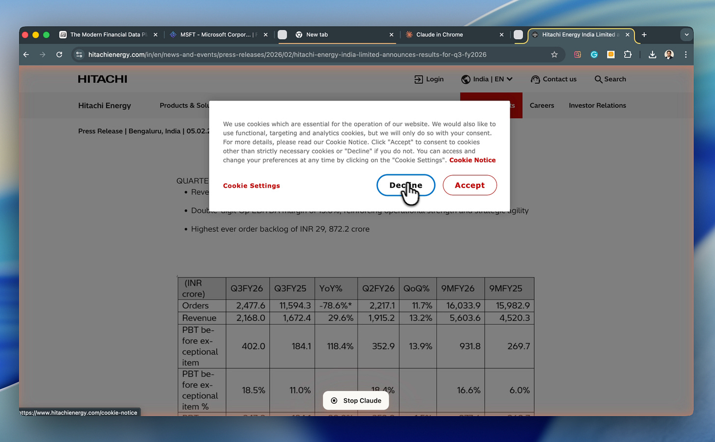
Task: Click the Stop Claude button
Action: 356,400
